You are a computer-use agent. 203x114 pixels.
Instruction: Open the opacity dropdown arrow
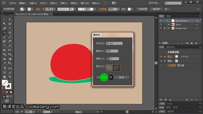pos(119,9)
